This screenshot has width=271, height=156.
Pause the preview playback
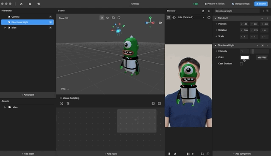[188, 154]
